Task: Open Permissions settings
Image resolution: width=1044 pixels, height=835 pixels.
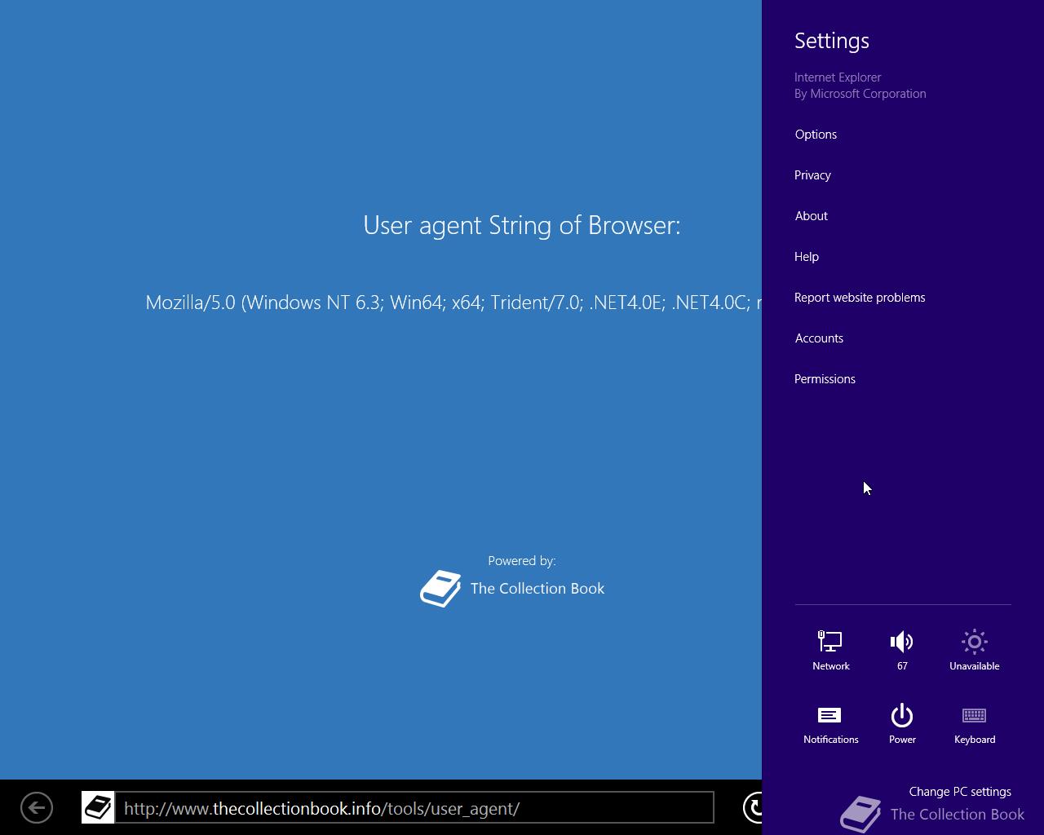Action: click(825, 379)
